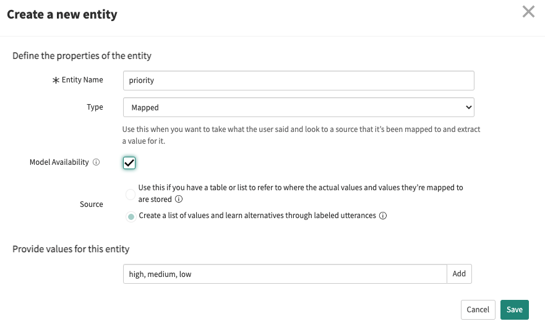This screenshot has height=329, width=545.
Task: Click the Add button next to values field
Action: tap(459, 274)
